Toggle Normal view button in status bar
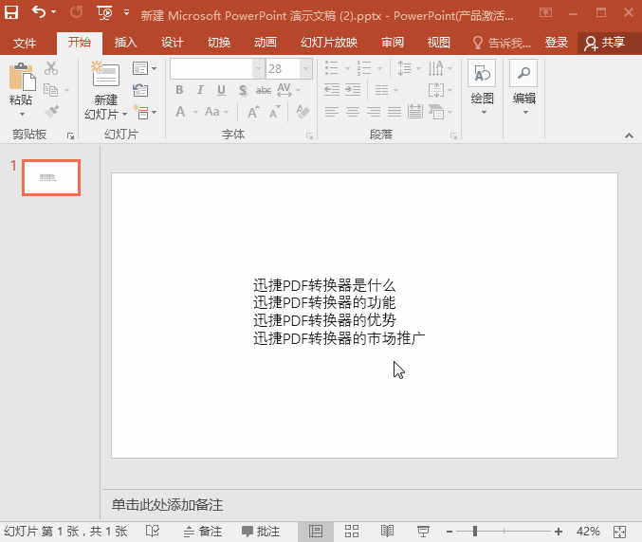Image resolution: width=642 pixels, height=542 pixels. pos(316,532)
